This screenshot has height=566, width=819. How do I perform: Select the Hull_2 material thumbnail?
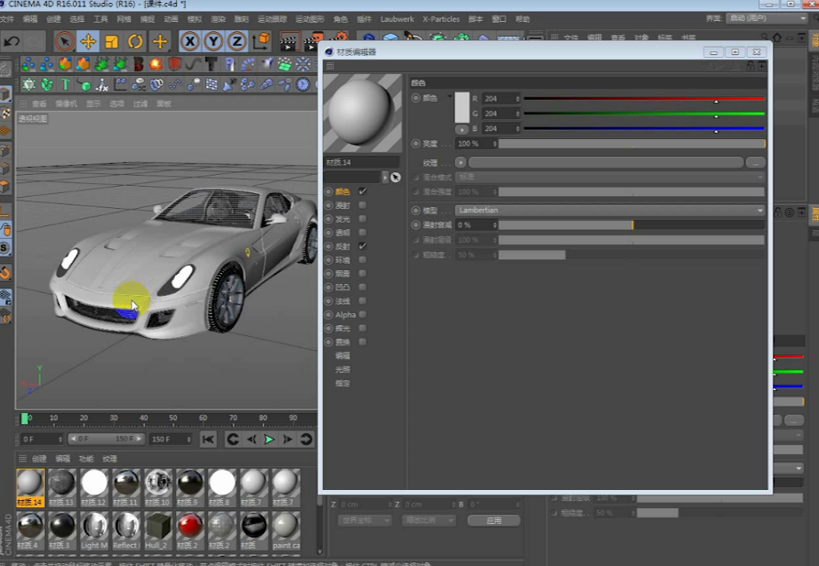click(158, 530)
